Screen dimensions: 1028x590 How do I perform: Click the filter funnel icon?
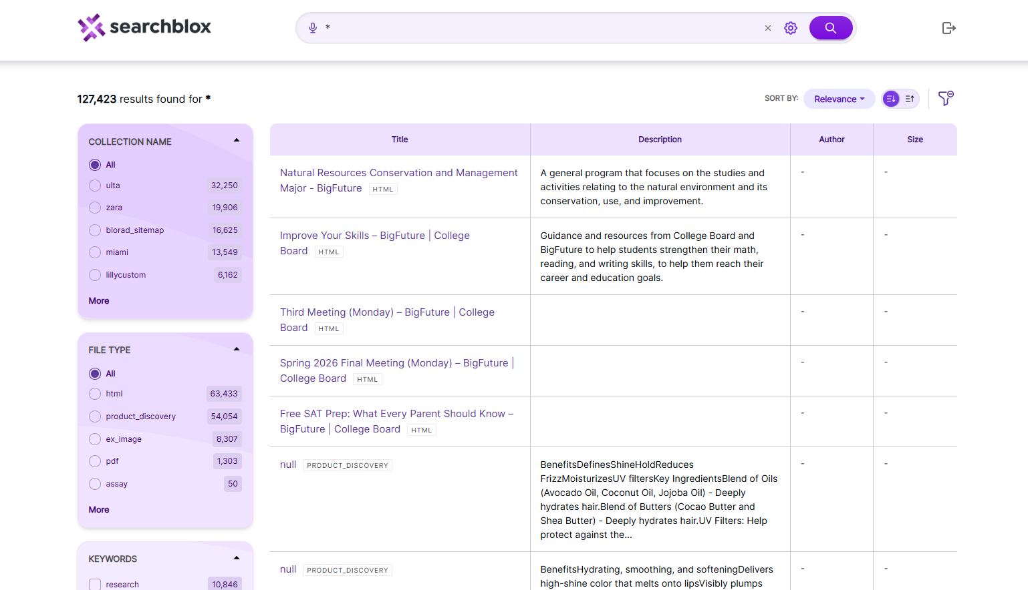click(x=946, y=99)
